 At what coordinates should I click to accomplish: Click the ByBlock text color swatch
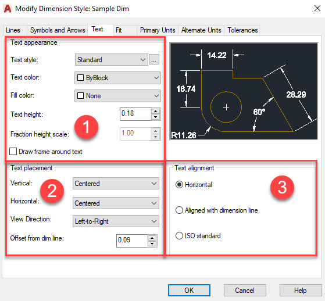[x=80, y=78]
